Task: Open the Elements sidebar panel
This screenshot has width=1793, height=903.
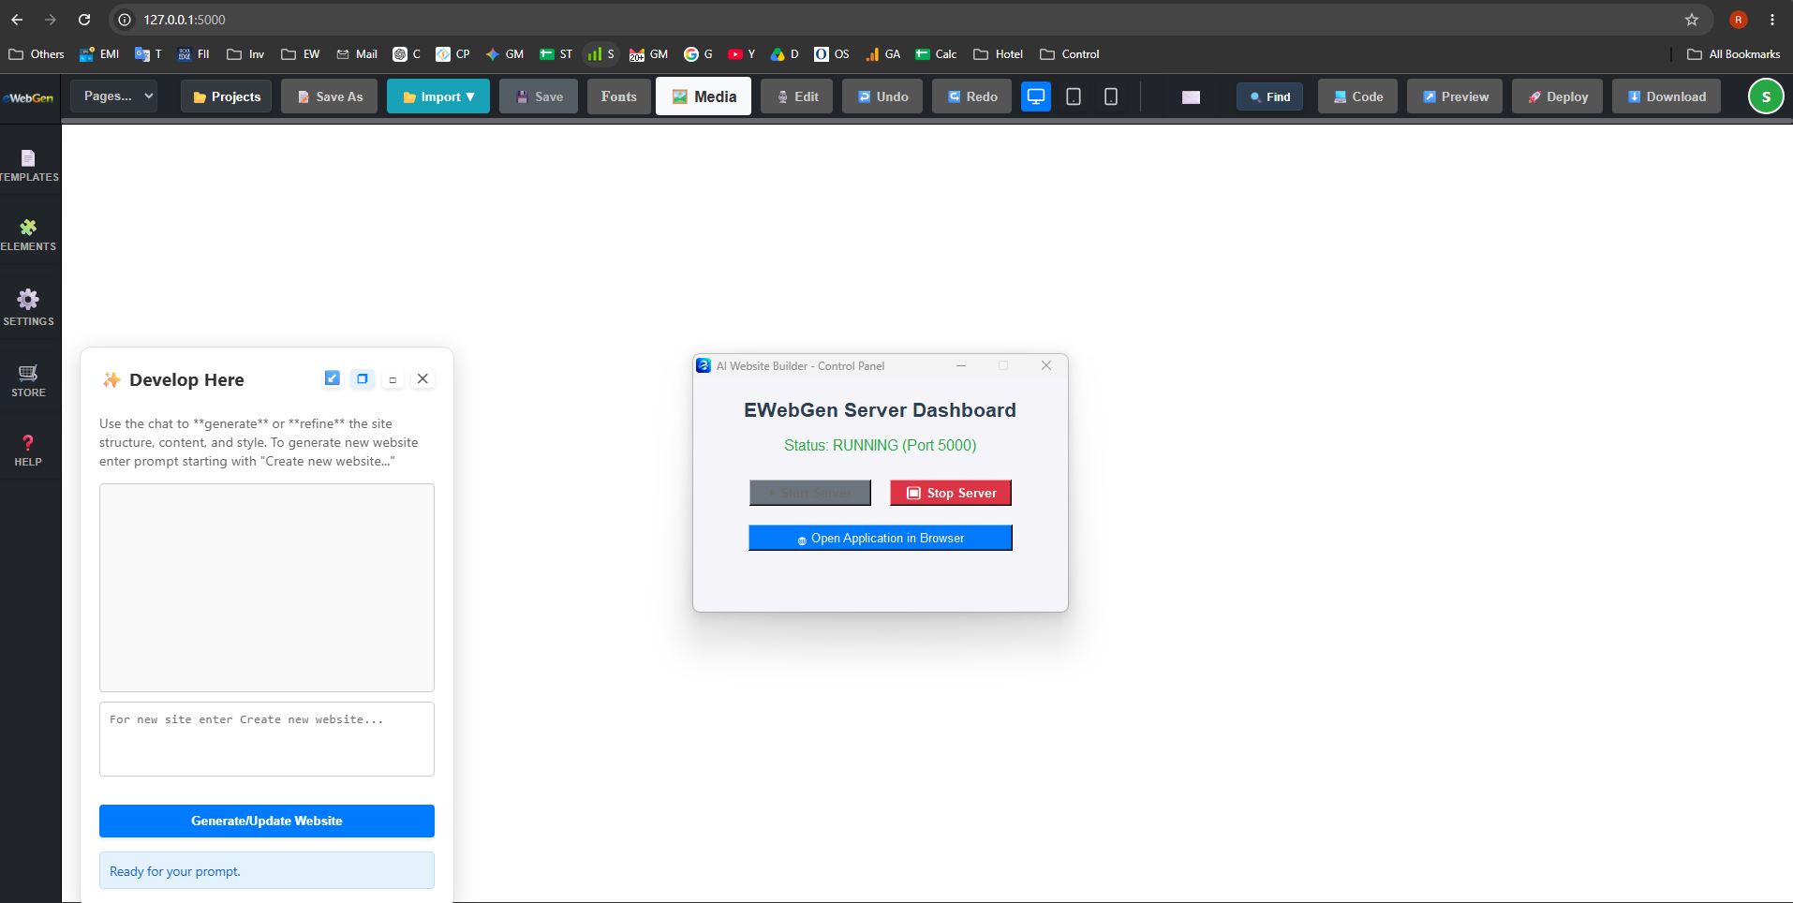Action: tap(28, 235)
